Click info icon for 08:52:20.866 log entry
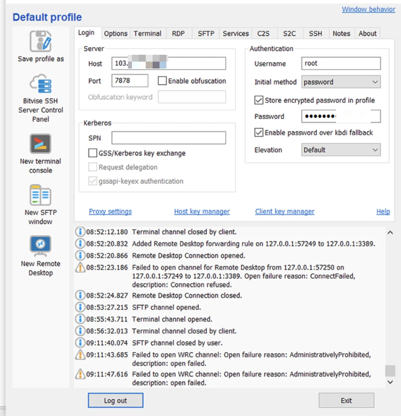Image resolution: width=401 pixels, height=416 pixels. pos(80,256)
